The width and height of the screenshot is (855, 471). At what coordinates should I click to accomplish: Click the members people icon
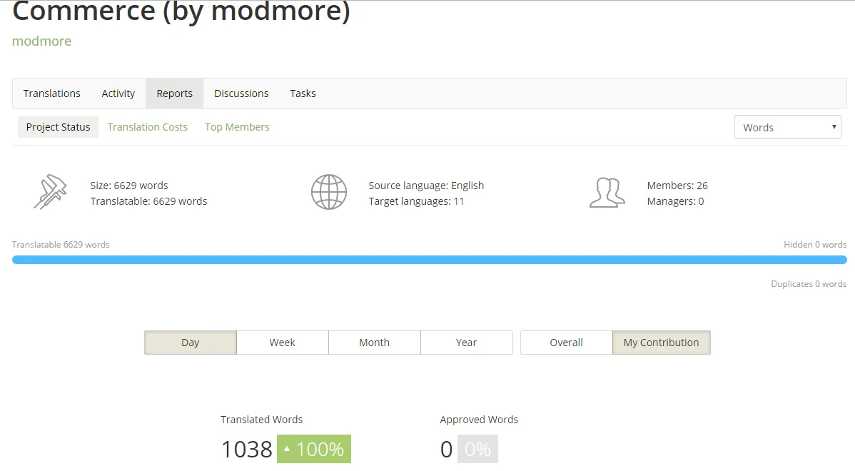click(607, 193)
